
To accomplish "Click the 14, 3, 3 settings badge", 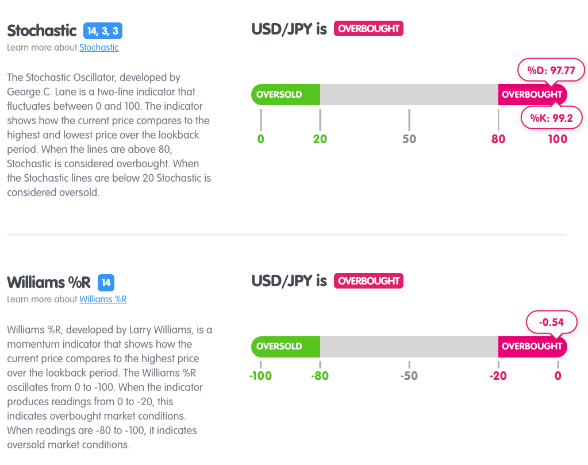I will coord(103,30).
